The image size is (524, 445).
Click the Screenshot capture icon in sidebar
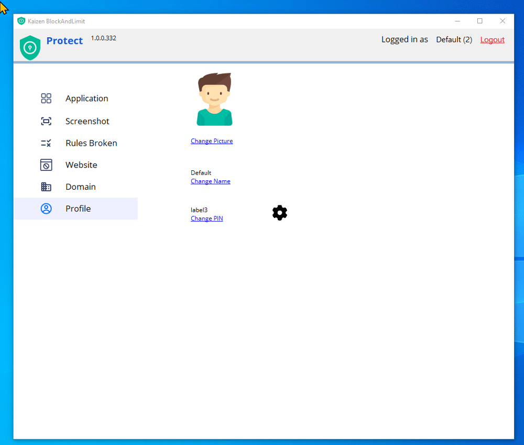tap(46, 121)
